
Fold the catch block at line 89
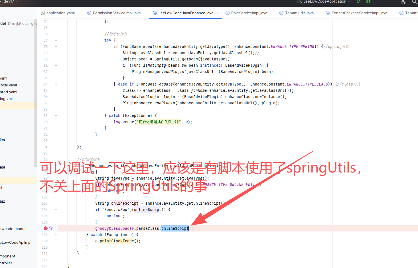(56, 116)
